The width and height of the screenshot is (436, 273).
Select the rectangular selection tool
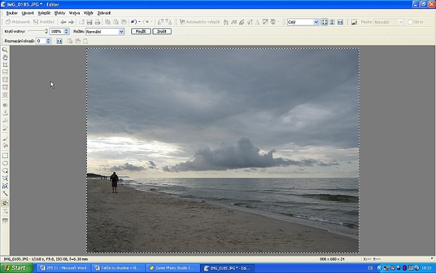5,155
